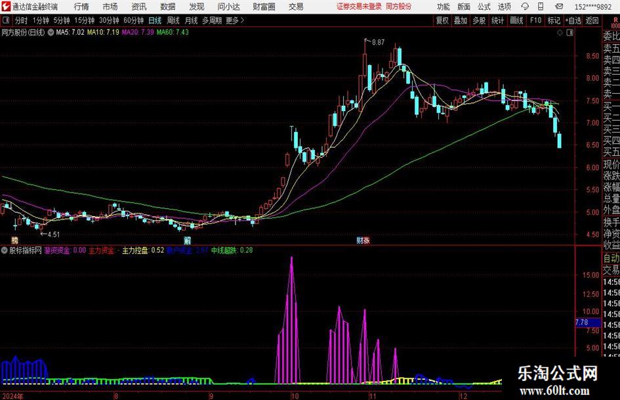
Task: Click the headset customer service icon
Action: pos(525,7)
